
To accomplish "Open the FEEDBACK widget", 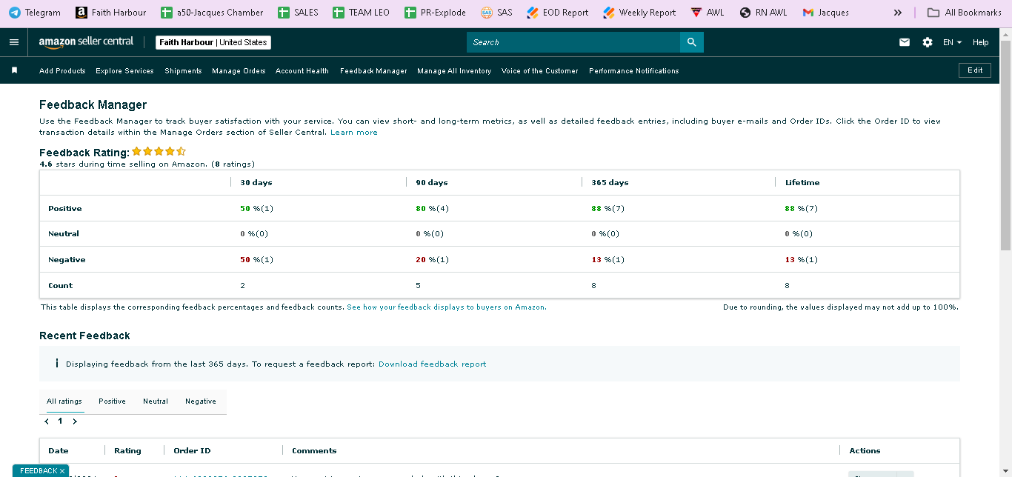I will [x=38, y=471].
